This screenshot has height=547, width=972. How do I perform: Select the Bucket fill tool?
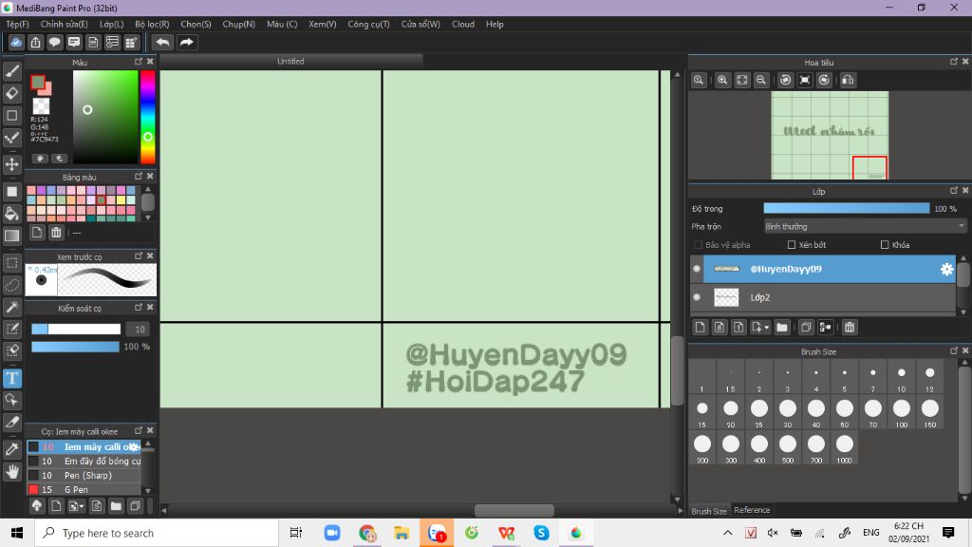(x=11, y=214)
